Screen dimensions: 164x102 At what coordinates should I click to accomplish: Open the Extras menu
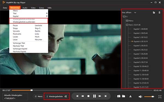[x=42, y=8]
